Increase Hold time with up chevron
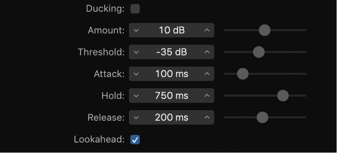The width and height of the screenshot is (337, 153). point(207,96)
